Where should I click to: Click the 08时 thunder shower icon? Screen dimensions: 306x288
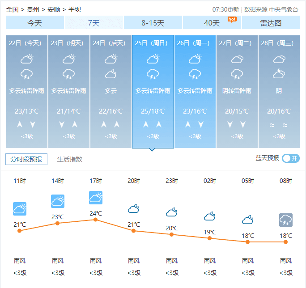tap(286, 220)
